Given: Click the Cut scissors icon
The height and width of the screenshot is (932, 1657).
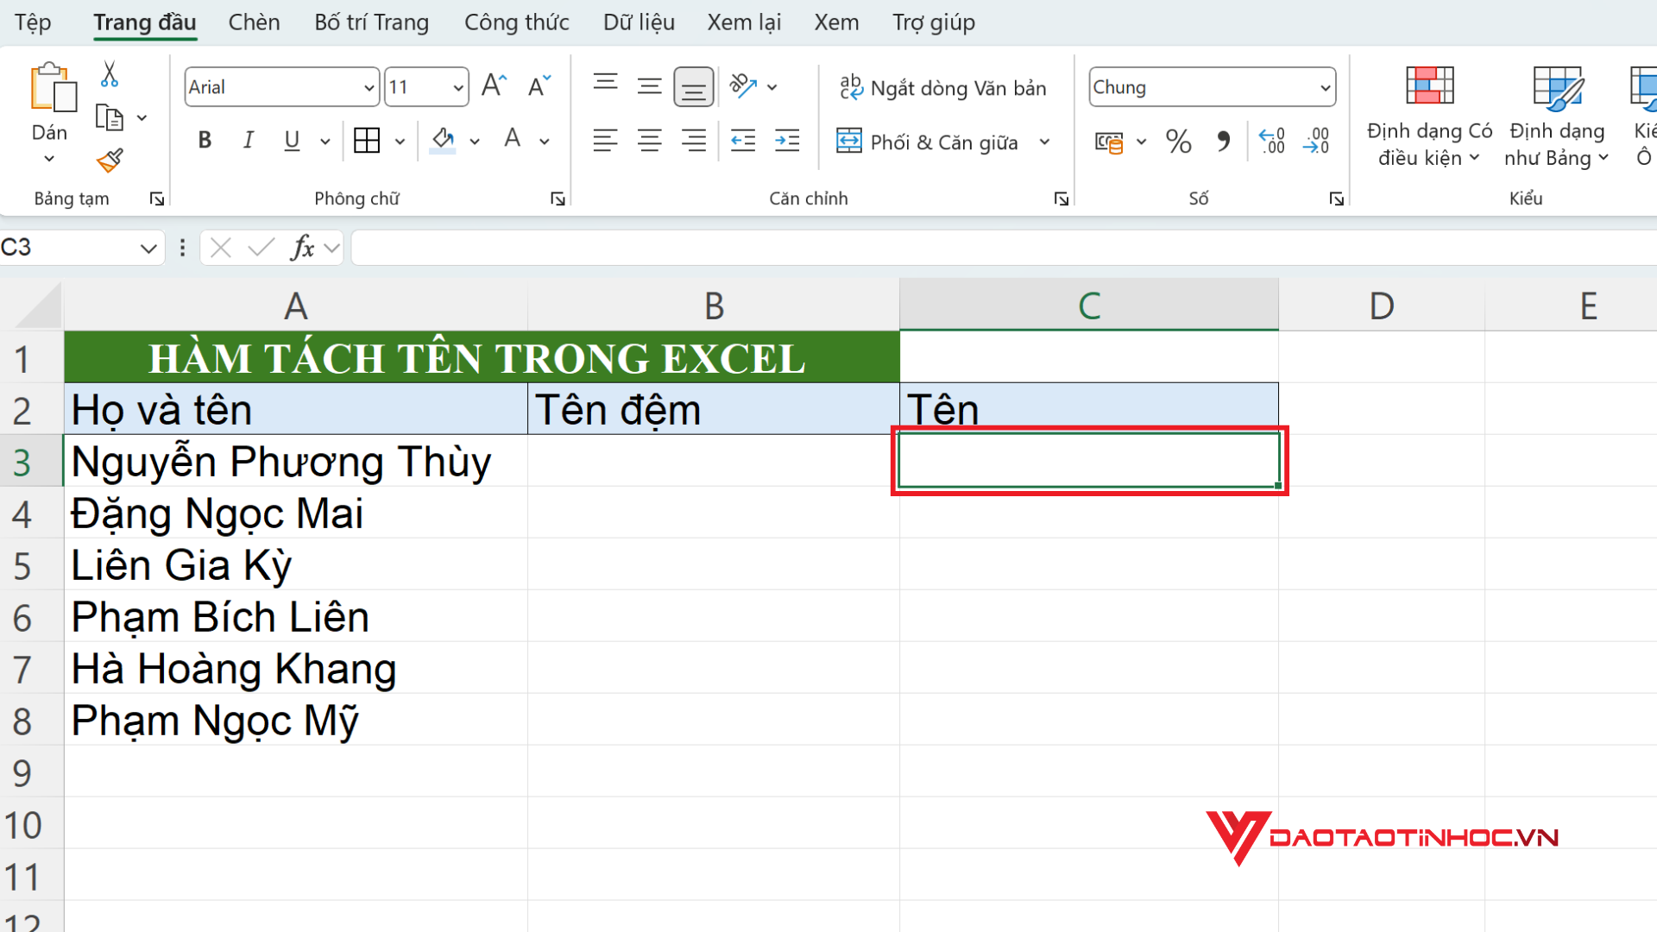Looking at the screenshot, I should (x=110, y=75).
